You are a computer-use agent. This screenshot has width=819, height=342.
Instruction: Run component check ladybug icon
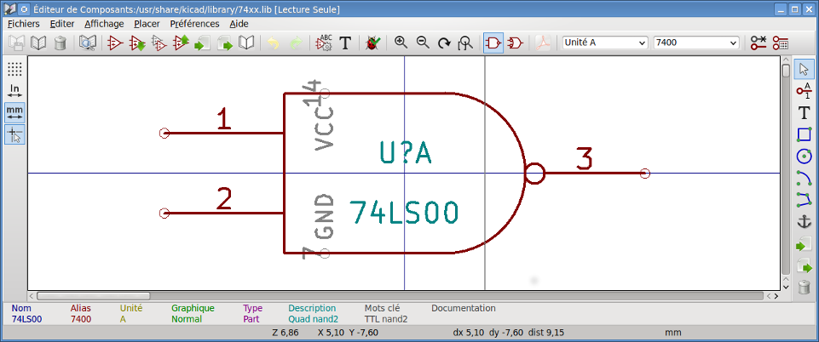click(x=372, y=43)
